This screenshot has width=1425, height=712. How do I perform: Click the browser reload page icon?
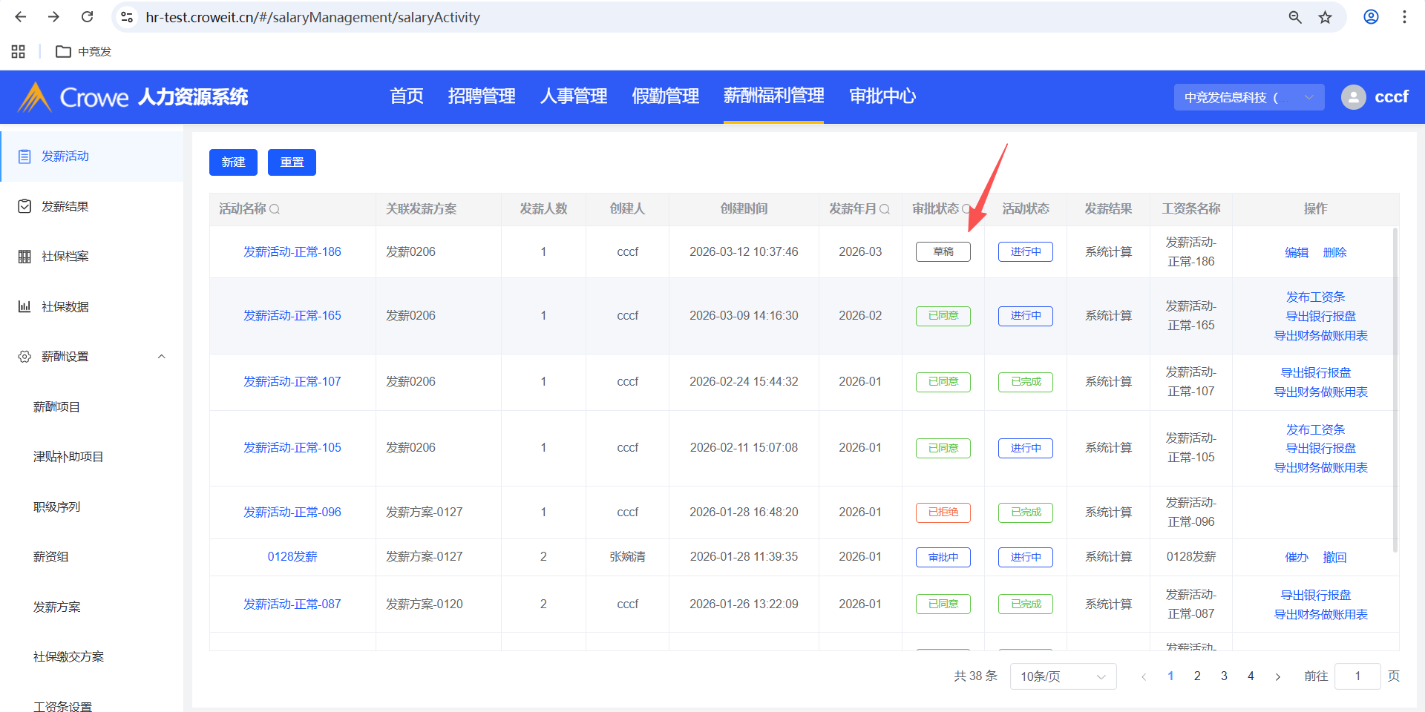click(x=87, y=17)
